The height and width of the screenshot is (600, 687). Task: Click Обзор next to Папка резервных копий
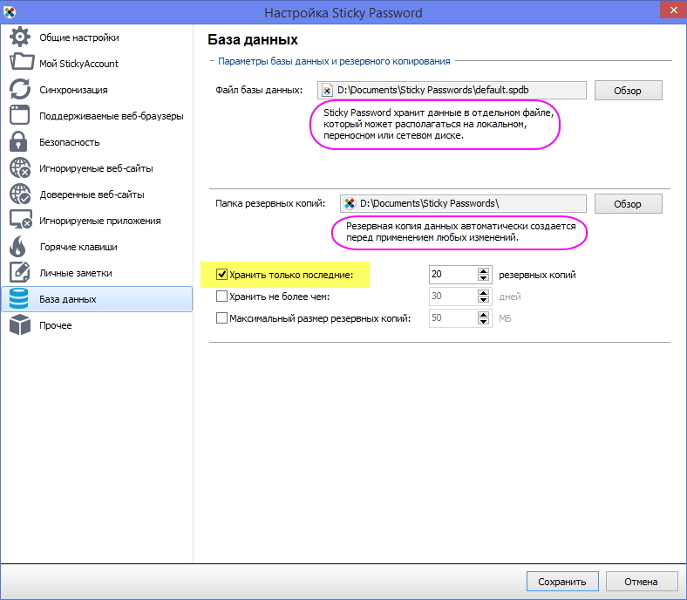click(628, 204)
